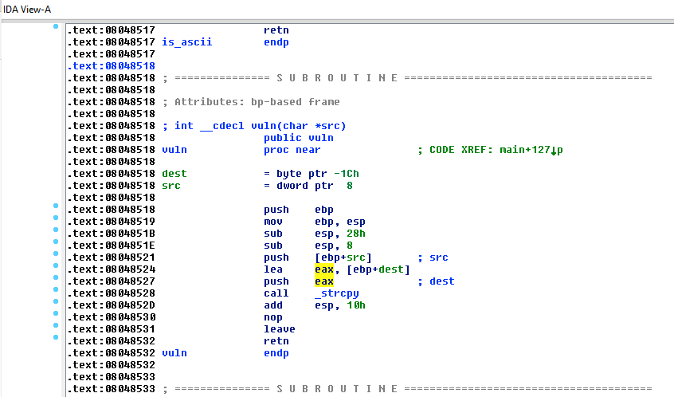Screen dimensions: 674x397
Task: Toggle breakpoint dot at 08048530 nop
Action: (56, 313)
